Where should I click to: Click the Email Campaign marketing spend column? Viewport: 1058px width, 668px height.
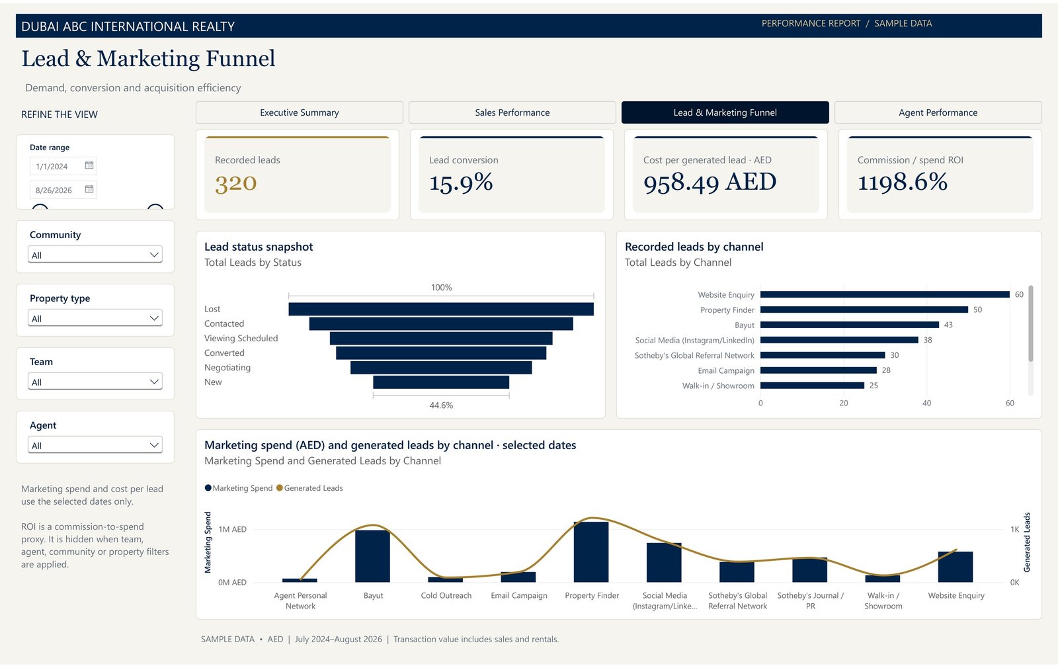point(518,577)
